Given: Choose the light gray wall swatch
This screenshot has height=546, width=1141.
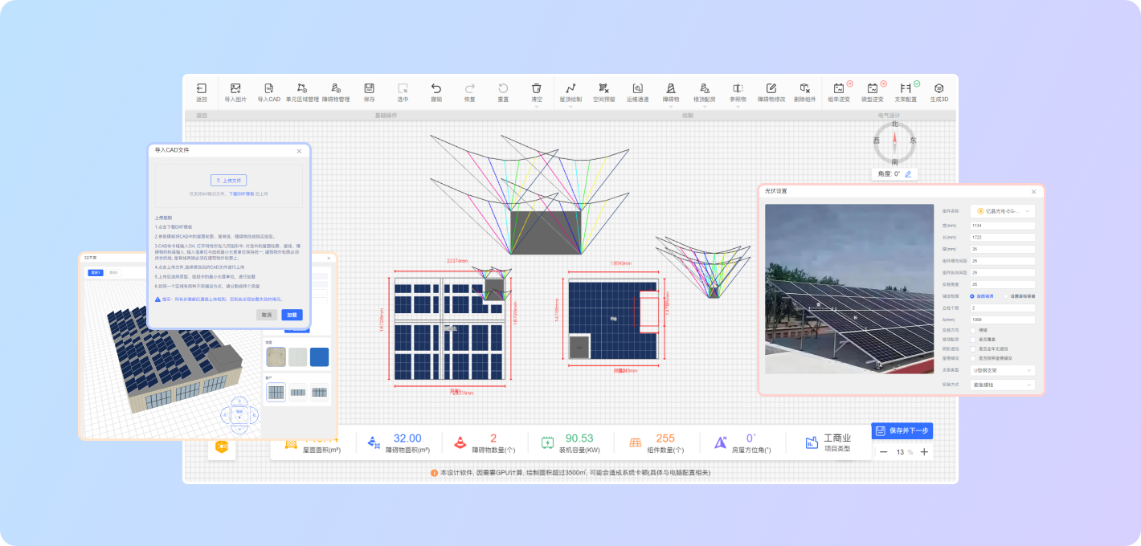Looking at the screenshot, I should (298, 357).
